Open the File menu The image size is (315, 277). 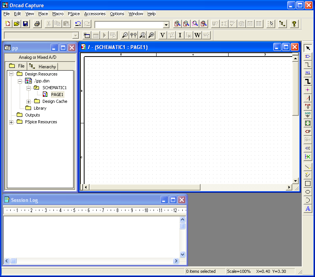tap(6, 14)
